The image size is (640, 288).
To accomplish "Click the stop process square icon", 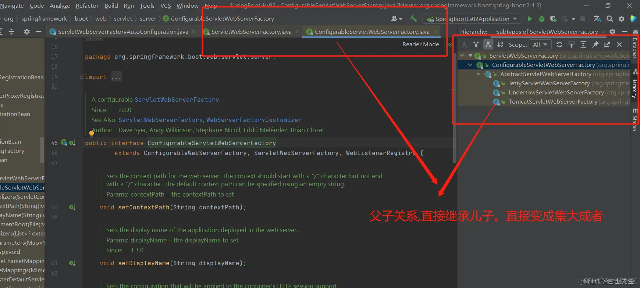I will point(583,19).
